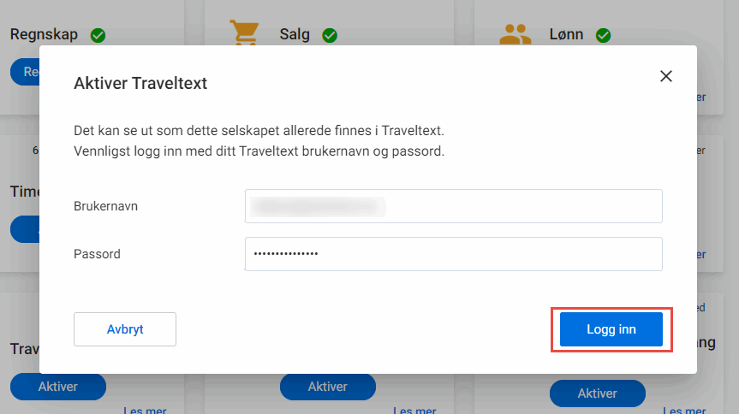Click the orange shopping cart Salg icon
The image size is (739, 414).
244,33
